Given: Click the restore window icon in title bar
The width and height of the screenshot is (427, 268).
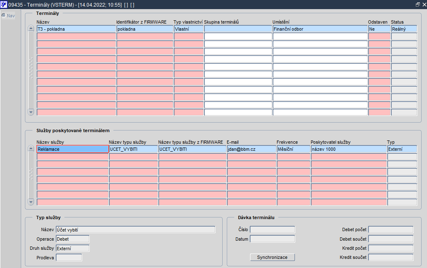Looking at the screenshot, I should (417, 5).
